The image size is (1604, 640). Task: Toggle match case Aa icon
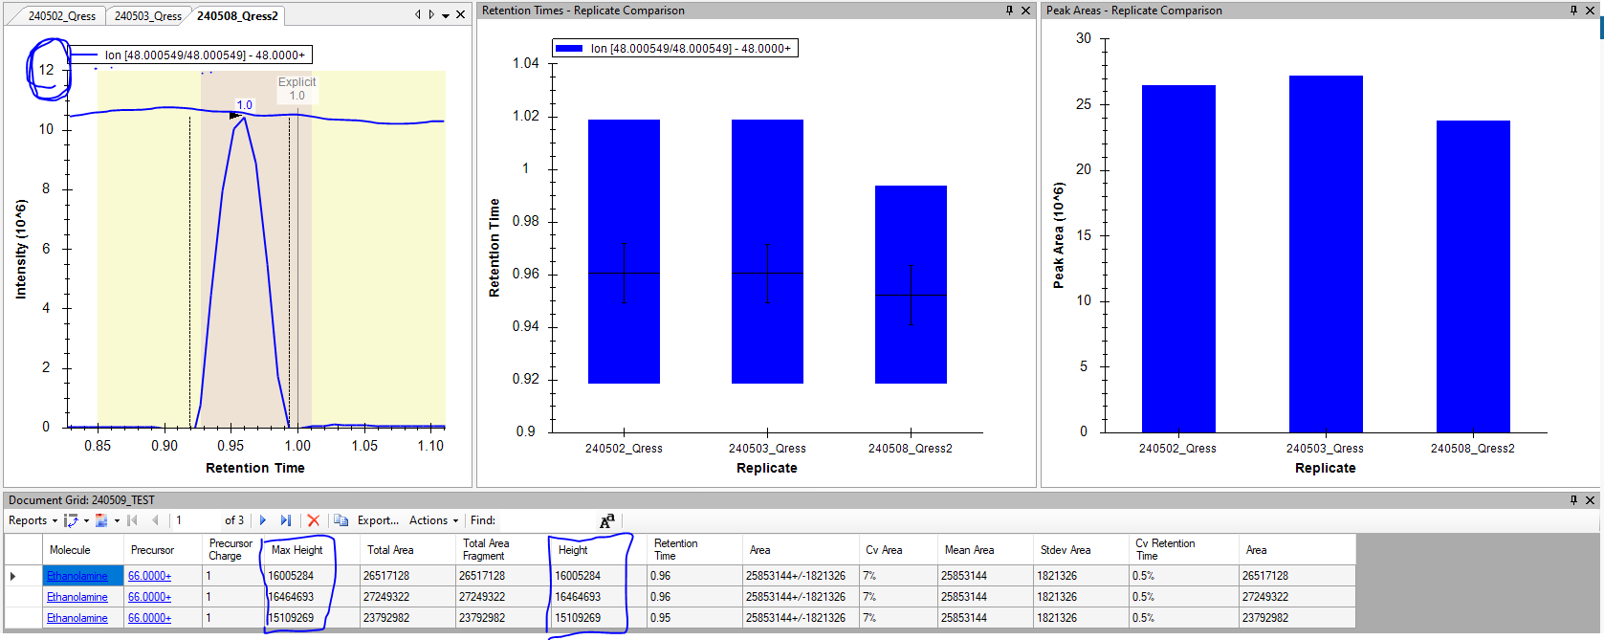(x=606, y=520)
